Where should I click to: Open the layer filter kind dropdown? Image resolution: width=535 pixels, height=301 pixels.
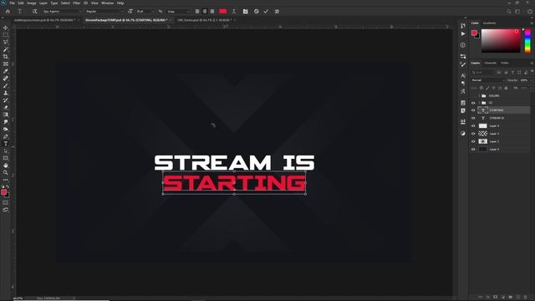click(483, 73)
